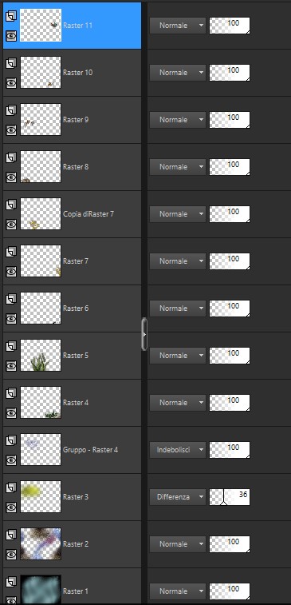Click the opacity field of Raster 2
Screen dimensions: 291x605
click(230, 544)
